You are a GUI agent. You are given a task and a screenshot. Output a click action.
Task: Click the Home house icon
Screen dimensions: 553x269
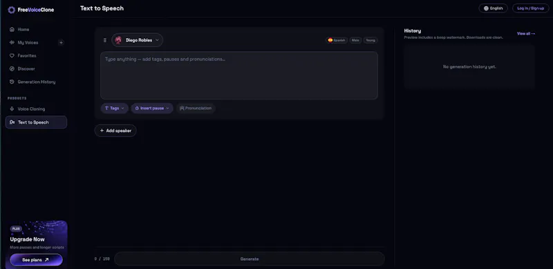(x=12, y=29)
